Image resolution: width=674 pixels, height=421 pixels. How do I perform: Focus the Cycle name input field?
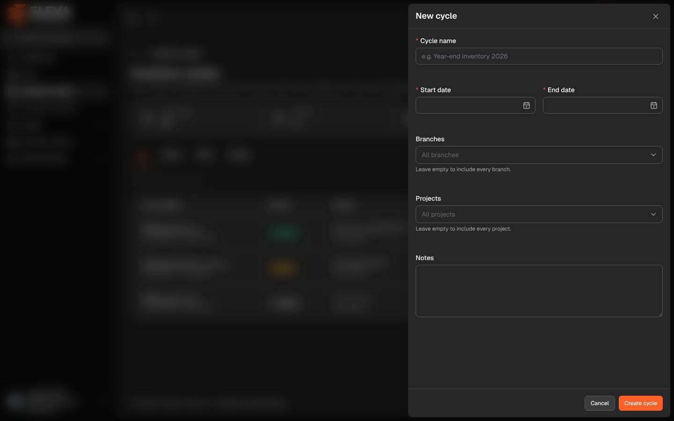point(539,56)
